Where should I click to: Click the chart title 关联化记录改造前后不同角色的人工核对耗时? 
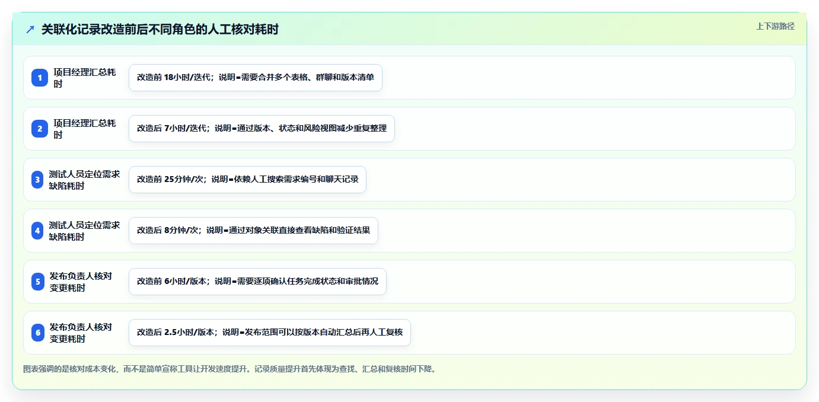pyautogui.click(x=160, y=29)
